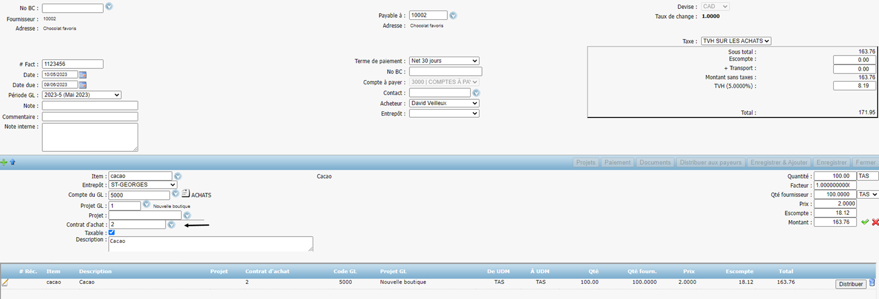Screen dimensions: 879x299
Task: Delete cacao row with trash icon
Action: [x=872, y=283]
